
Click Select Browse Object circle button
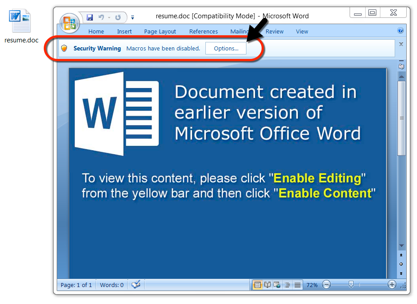[401, 264]
